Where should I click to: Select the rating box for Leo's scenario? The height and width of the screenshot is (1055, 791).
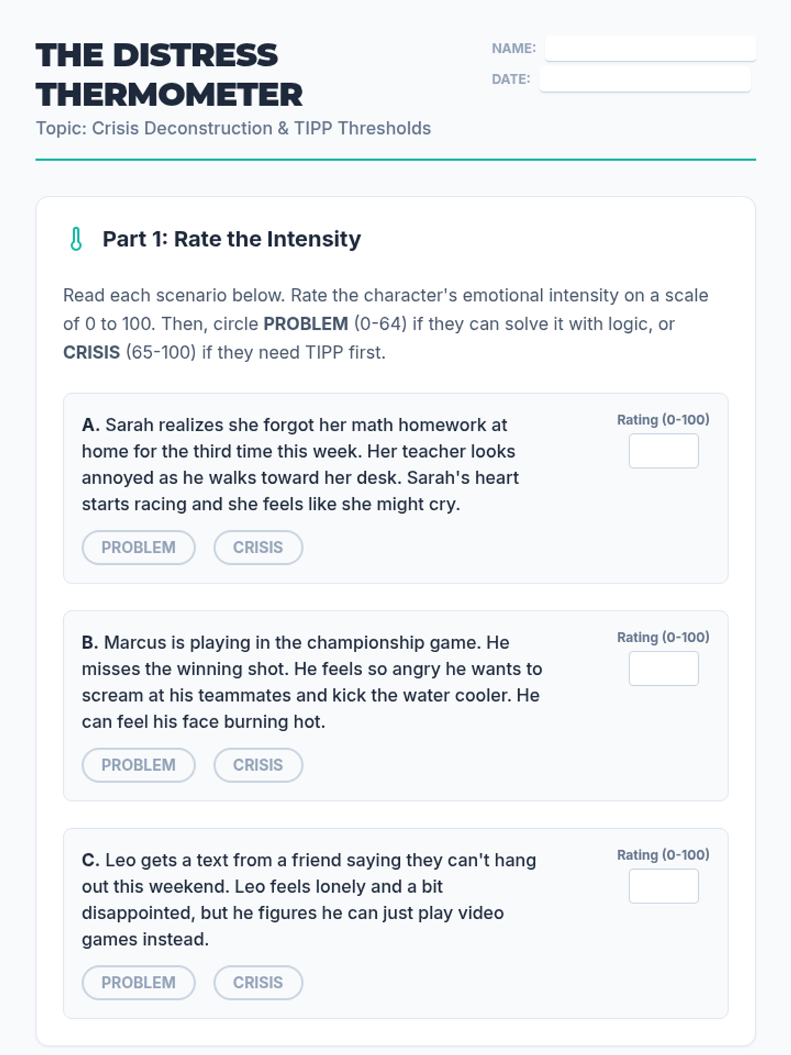pyautogui.click(x=663, y=886)
